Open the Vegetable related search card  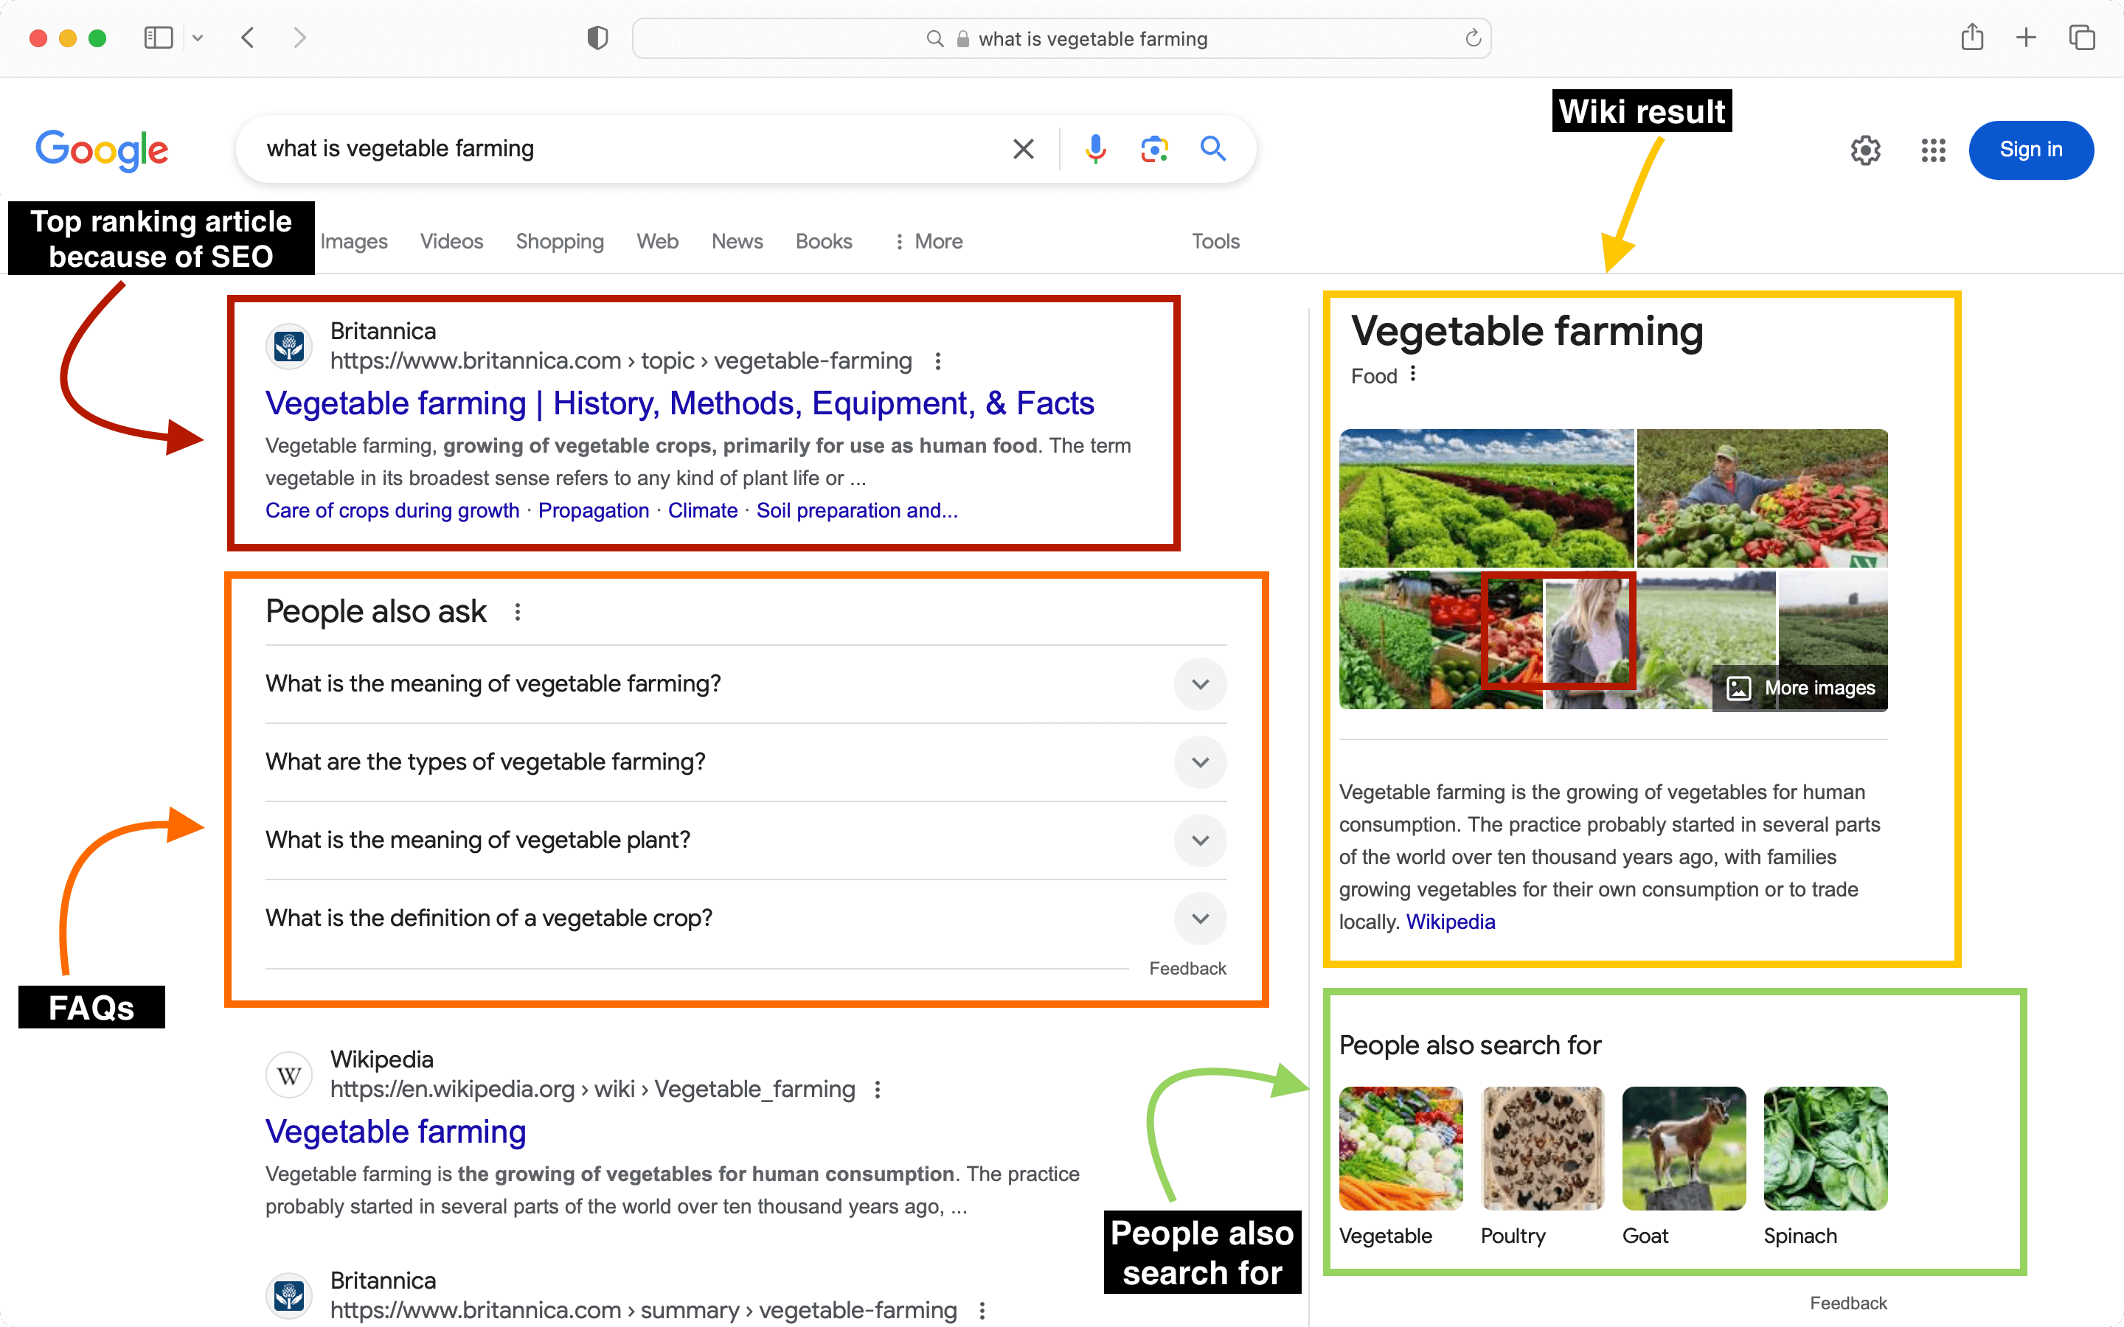pos(1401,1166)
